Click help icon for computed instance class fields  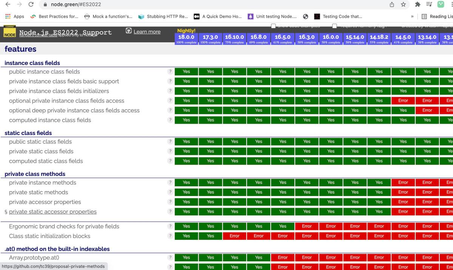(x=170, y=120)
